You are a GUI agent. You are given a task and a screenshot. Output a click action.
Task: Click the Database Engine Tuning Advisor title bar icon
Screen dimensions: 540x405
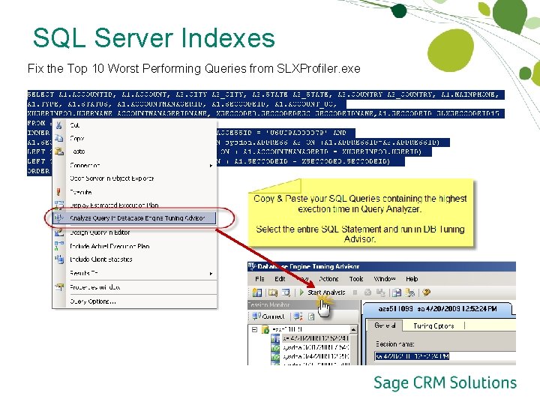coord(252,266)
